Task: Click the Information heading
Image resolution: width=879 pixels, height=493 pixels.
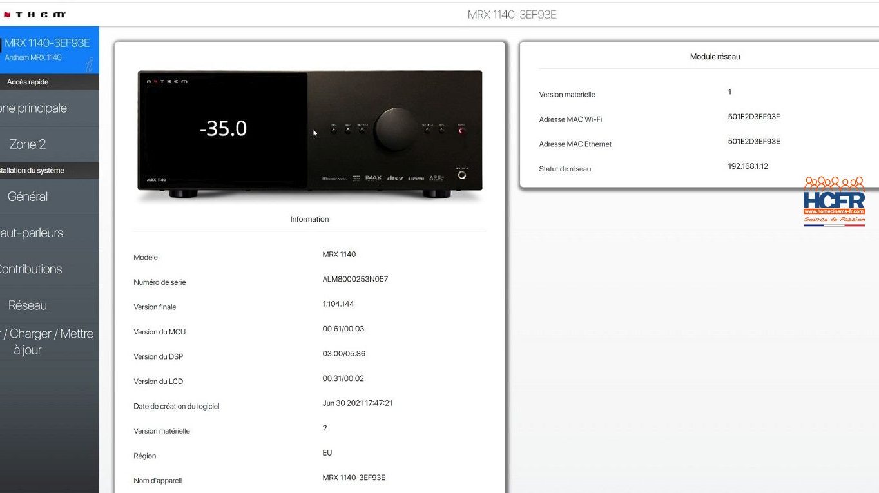Action: 309,219
